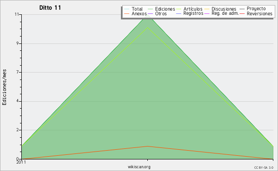Click the chart title Ditto 11

pyautogui.click(x=50, y=8)
